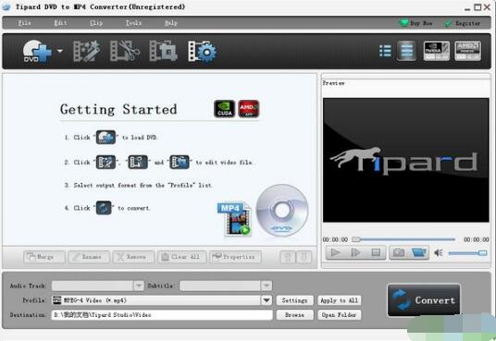This screenshot has width=496, height=341.
Task: Expand the Profile format dropdown
Action: click(267, 300)
